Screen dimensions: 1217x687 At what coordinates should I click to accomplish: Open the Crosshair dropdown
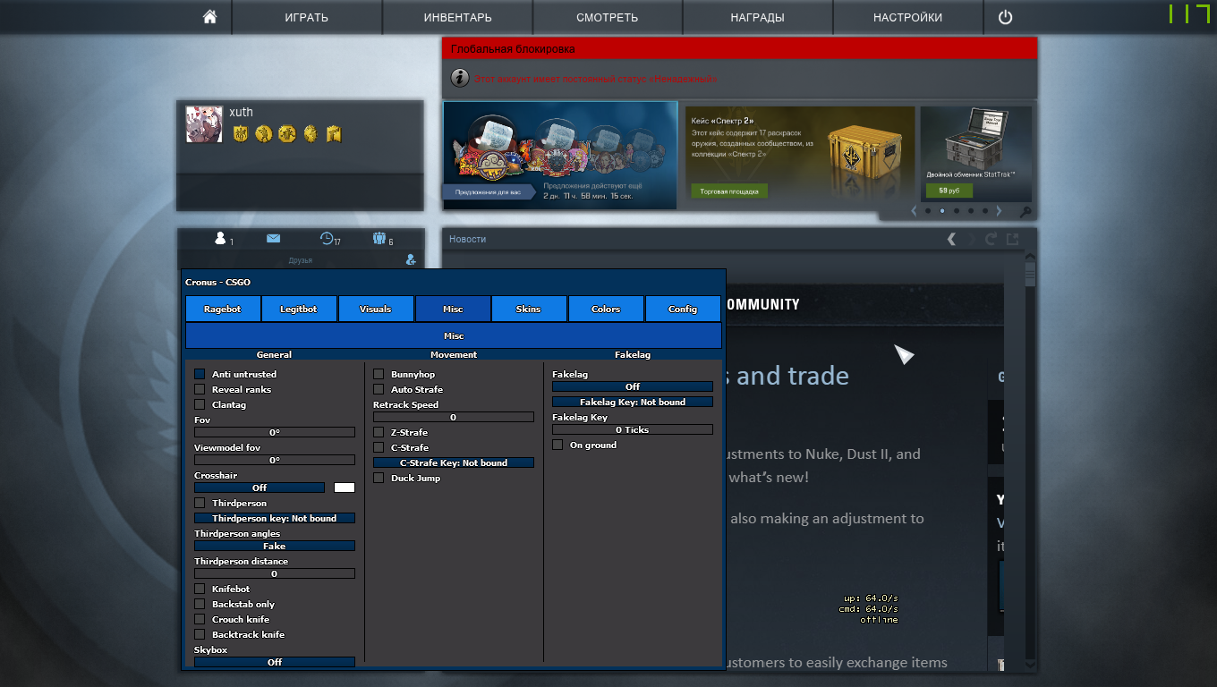pyautogui.click(x=260, y=488)
